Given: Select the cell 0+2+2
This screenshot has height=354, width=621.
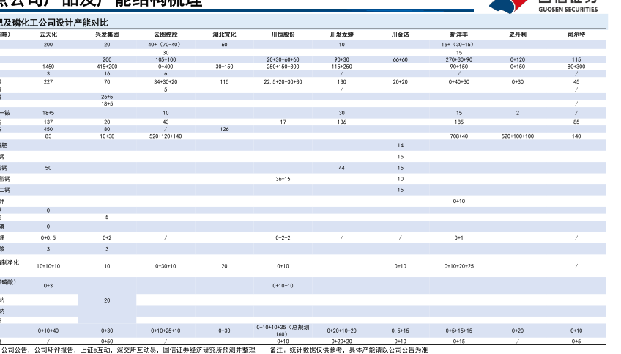Looking at the screenshot, I should click(x=283, y=238).
